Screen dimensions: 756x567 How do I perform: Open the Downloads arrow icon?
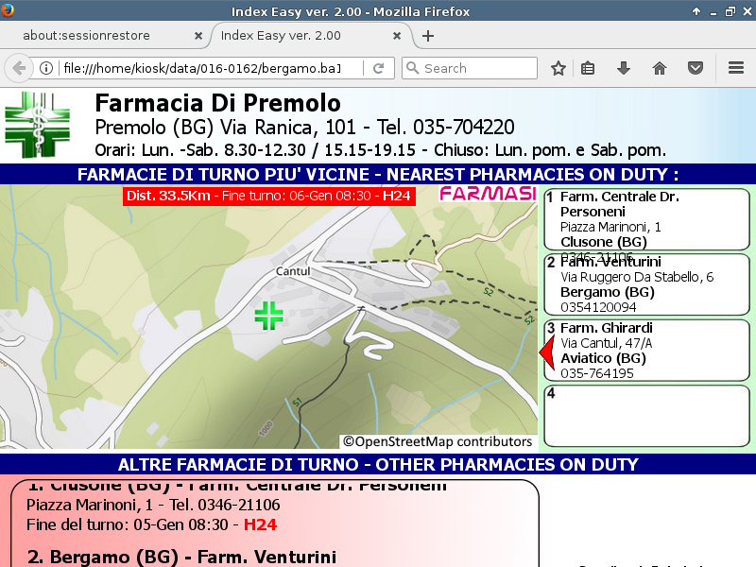point(623,68)
